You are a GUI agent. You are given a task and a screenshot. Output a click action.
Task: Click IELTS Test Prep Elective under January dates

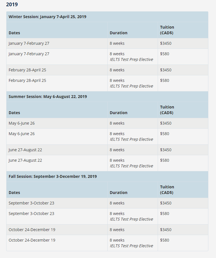tap(131, 59)
